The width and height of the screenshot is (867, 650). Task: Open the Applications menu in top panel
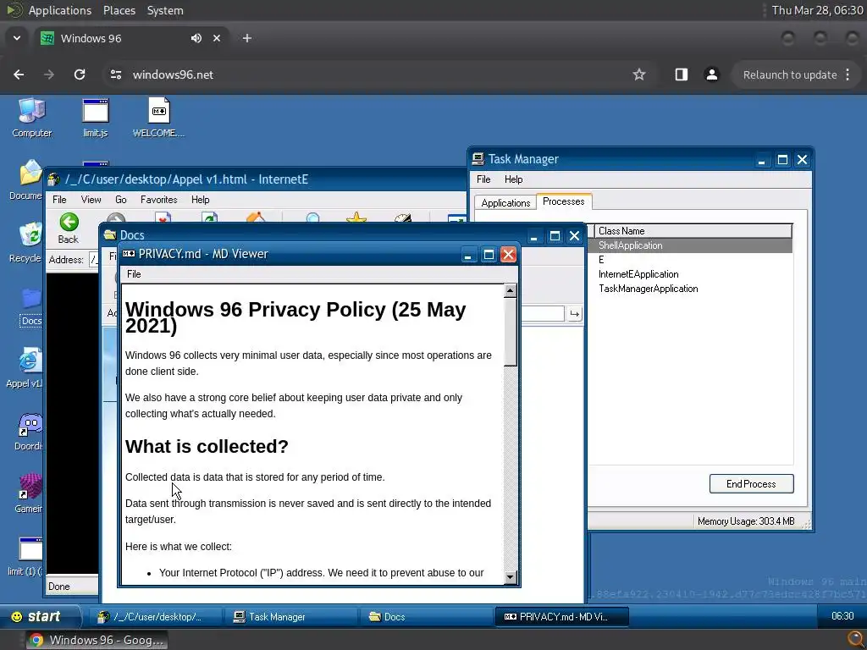point(60,10)
